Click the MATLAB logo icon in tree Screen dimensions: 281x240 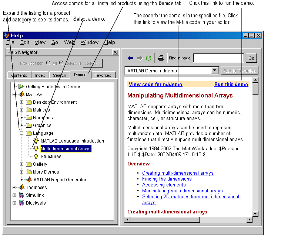[x=22, y=94]
